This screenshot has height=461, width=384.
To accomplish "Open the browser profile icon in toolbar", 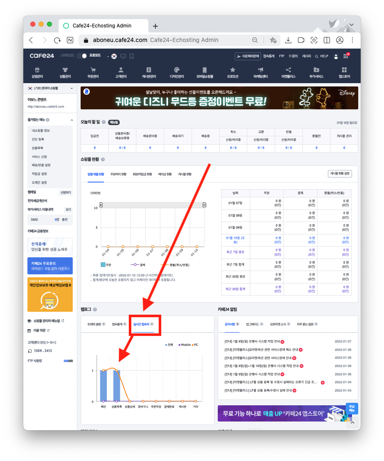I will pyautogui.click(x=340, y=40).
